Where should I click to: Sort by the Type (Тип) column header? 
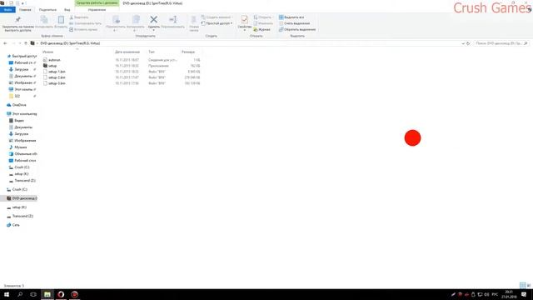click(152, 52)
